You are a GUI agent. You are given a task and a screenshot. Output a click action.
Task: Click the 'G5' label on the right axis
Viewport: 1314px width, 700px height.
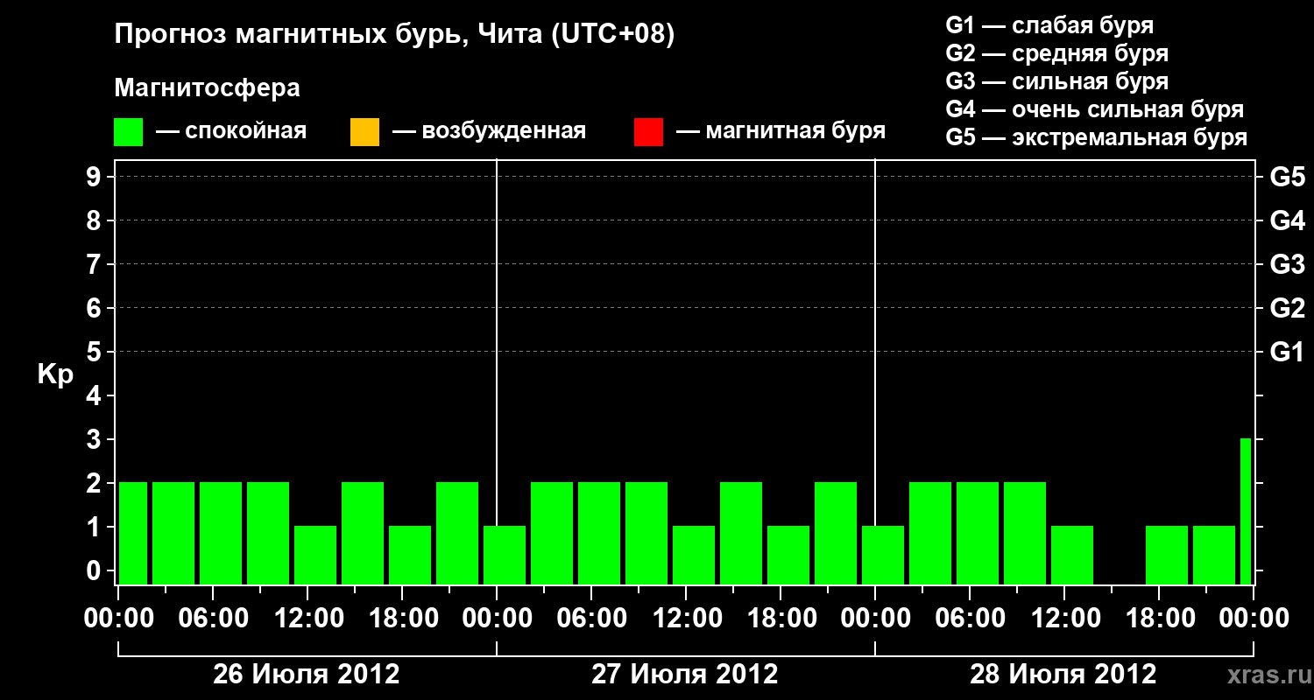(1287, 178)
